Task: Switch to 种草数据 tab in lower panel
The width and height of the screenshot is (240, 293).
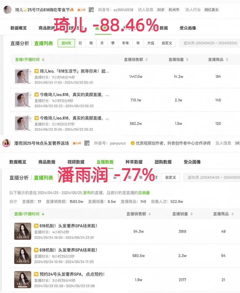Action: click(x=134, y=162)
